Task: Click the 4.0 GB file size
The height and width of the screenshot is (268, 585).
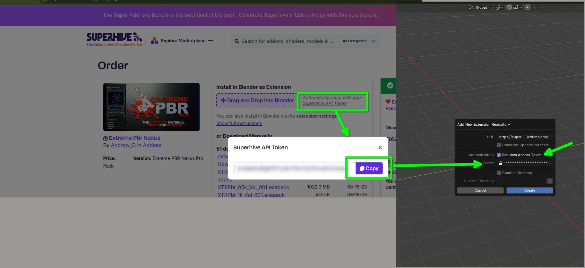Action: click(323, 195)
